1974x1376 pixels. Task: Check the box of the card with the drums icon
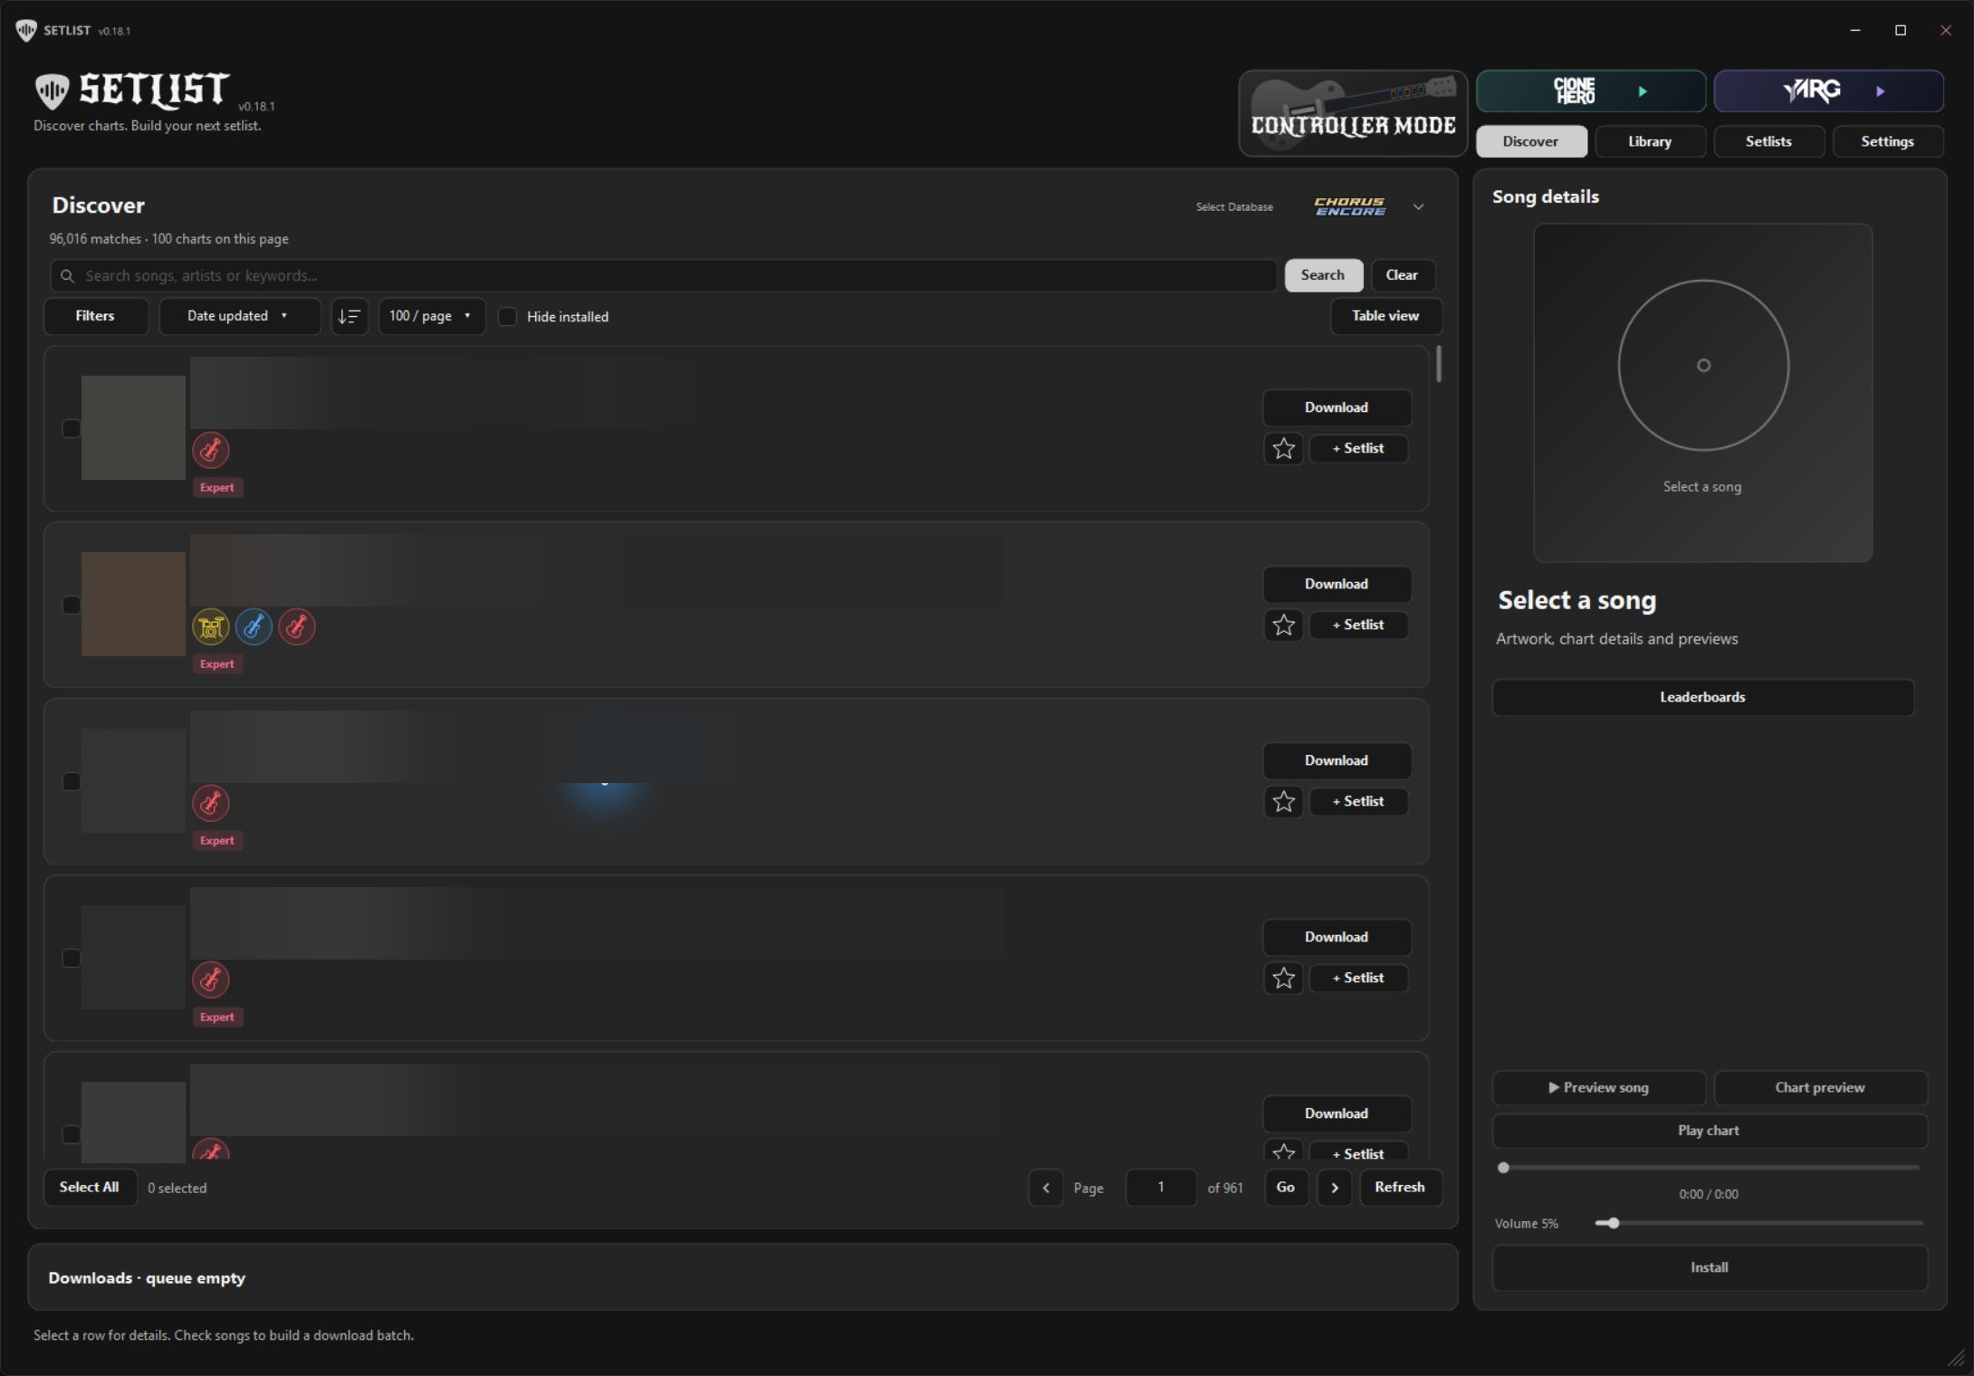[71, 605]
